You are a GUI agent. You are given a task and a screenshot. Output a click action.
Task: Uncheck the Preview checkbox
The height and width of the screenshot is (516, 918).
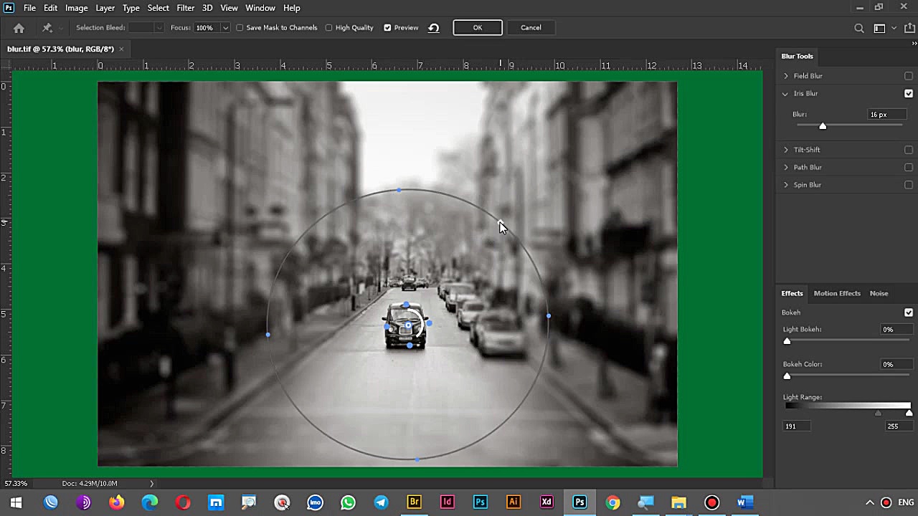tap(387, 28)
